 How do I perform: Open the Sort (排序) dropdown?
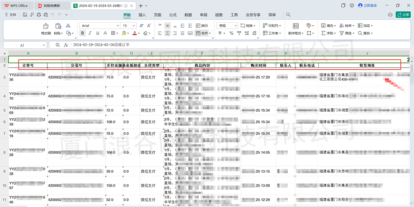pyautogui.click(x=347, y=26)
